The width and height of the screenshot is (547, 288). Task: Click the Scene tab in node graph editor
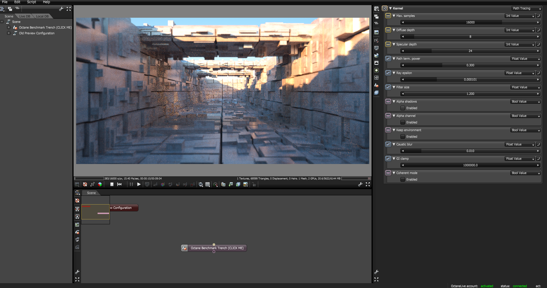(x=91, y=193)
